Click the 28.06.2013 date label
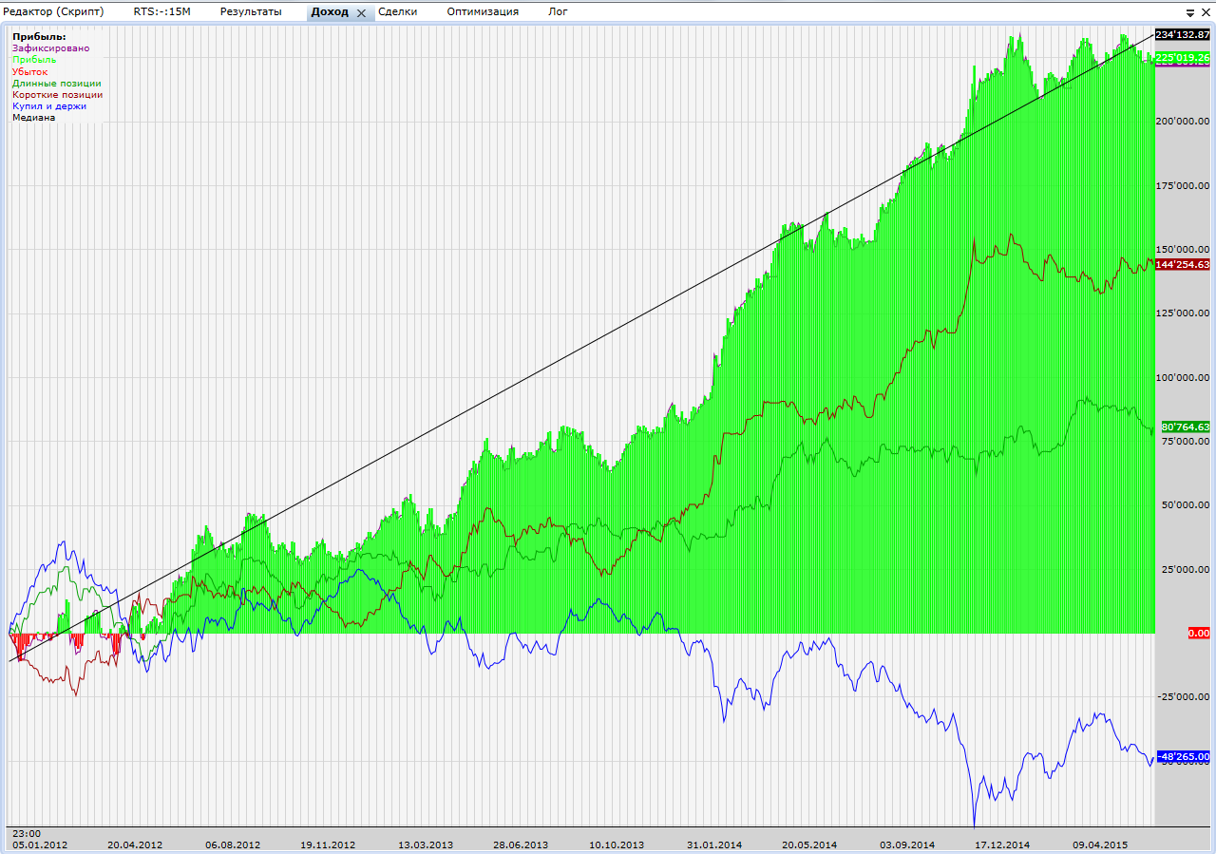Image resolution: width=1216 pixels, height=854 pixels. [x=521, y=844]
